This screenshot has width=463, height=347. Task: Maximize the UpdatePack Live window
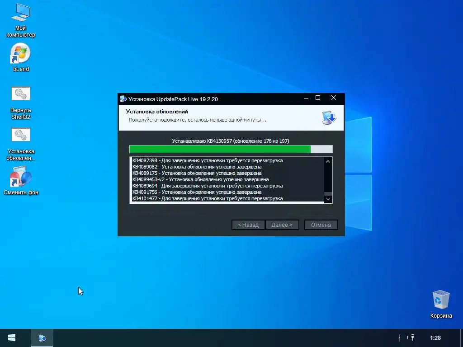318,98
